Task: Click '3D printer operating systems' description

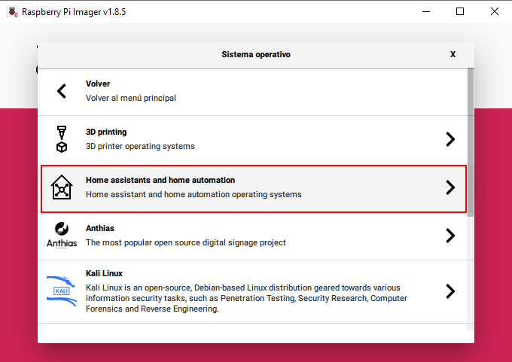Action: (x=140, y=146)
